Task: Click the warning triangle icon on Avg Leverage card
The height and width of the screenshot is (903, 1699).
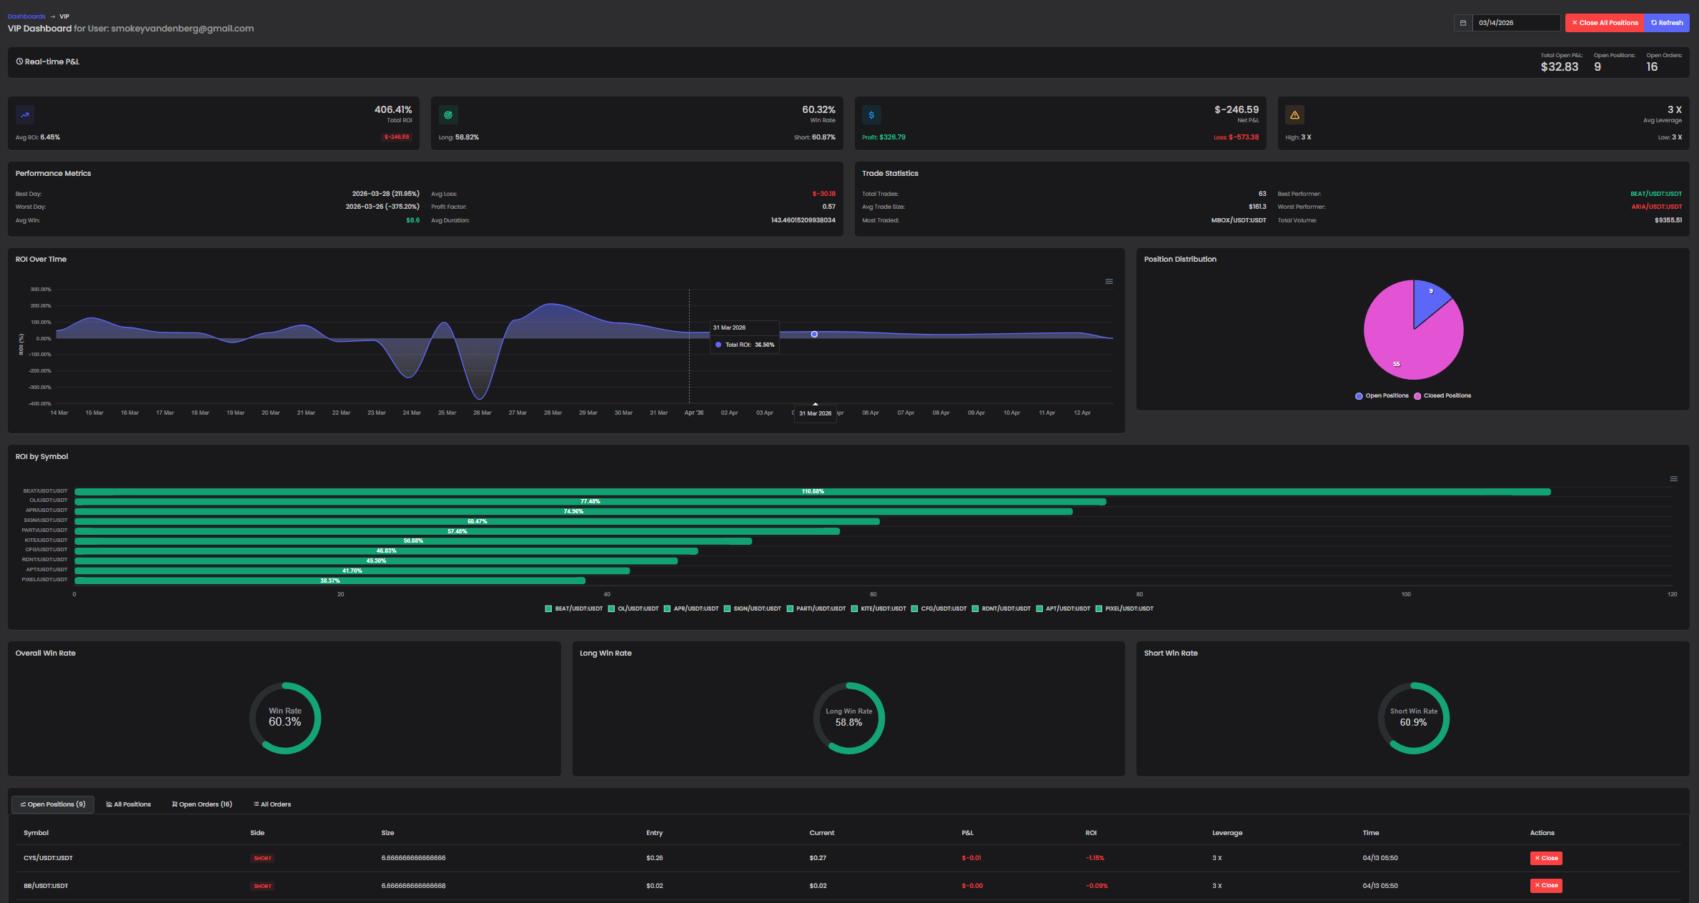Action: point(1294,114)
